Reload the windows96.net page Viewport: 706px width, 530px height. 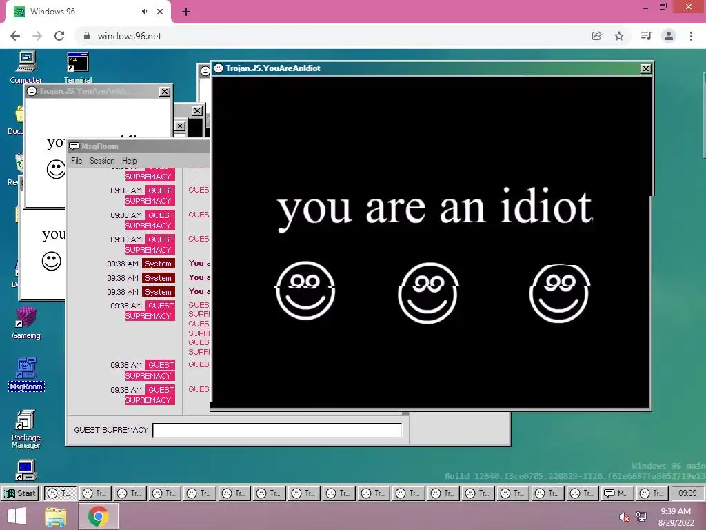coord(59,36)
